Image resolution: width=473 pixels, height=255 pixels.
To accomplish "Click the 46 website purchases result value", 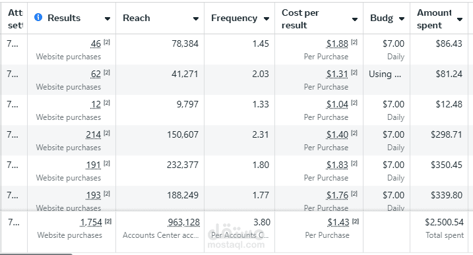I will (x=96, y=43).
